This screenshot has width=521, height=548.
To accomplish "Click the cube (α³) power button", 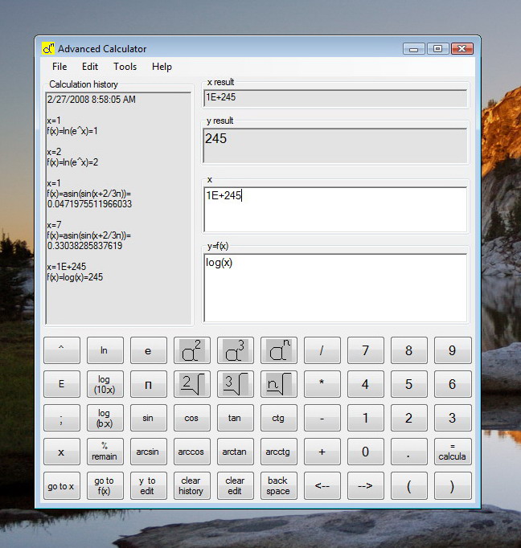I will tap(235, 350).
